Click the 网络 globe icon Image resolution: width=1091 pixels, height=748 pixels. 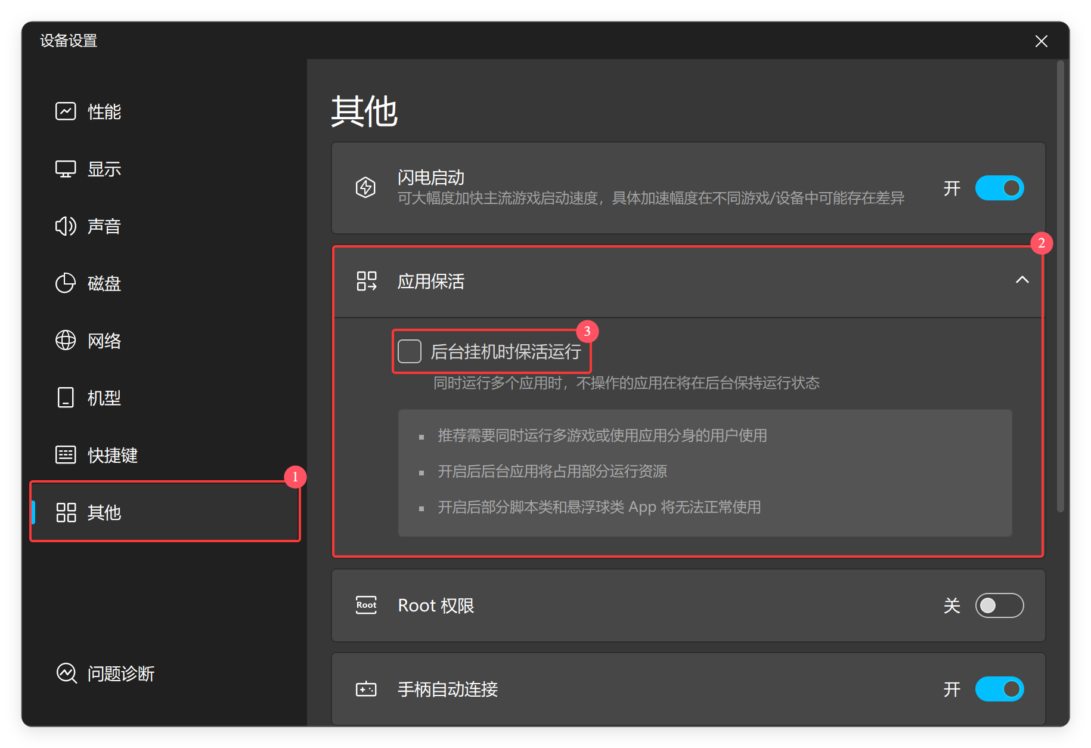click(x=66, y=341)
